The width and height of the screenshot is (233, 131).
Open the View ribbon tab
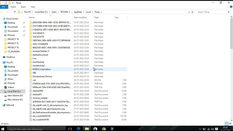click(33, 7)
